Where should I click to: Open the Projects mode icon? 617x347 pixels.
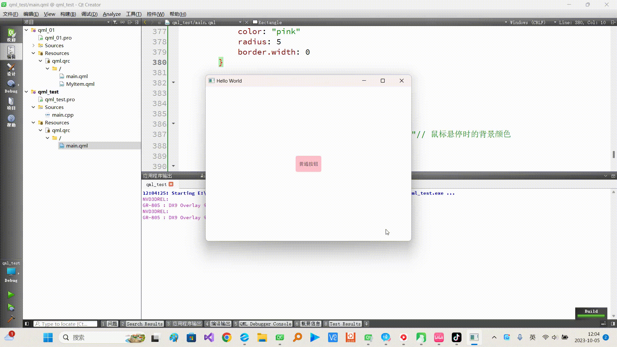click(x=11, y=103)
